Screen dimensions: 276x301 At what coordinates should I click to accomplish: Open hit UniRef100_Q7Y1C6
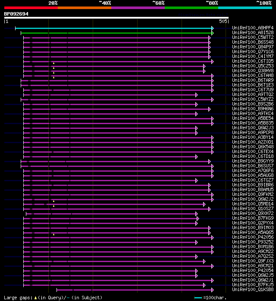(x=253, y=51)
